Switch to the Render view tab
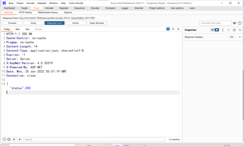This screenshot has height=146, width=244. (38, 29)
